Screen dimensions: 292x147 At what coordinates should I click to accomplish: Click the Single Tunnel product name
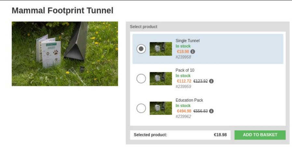188,41
